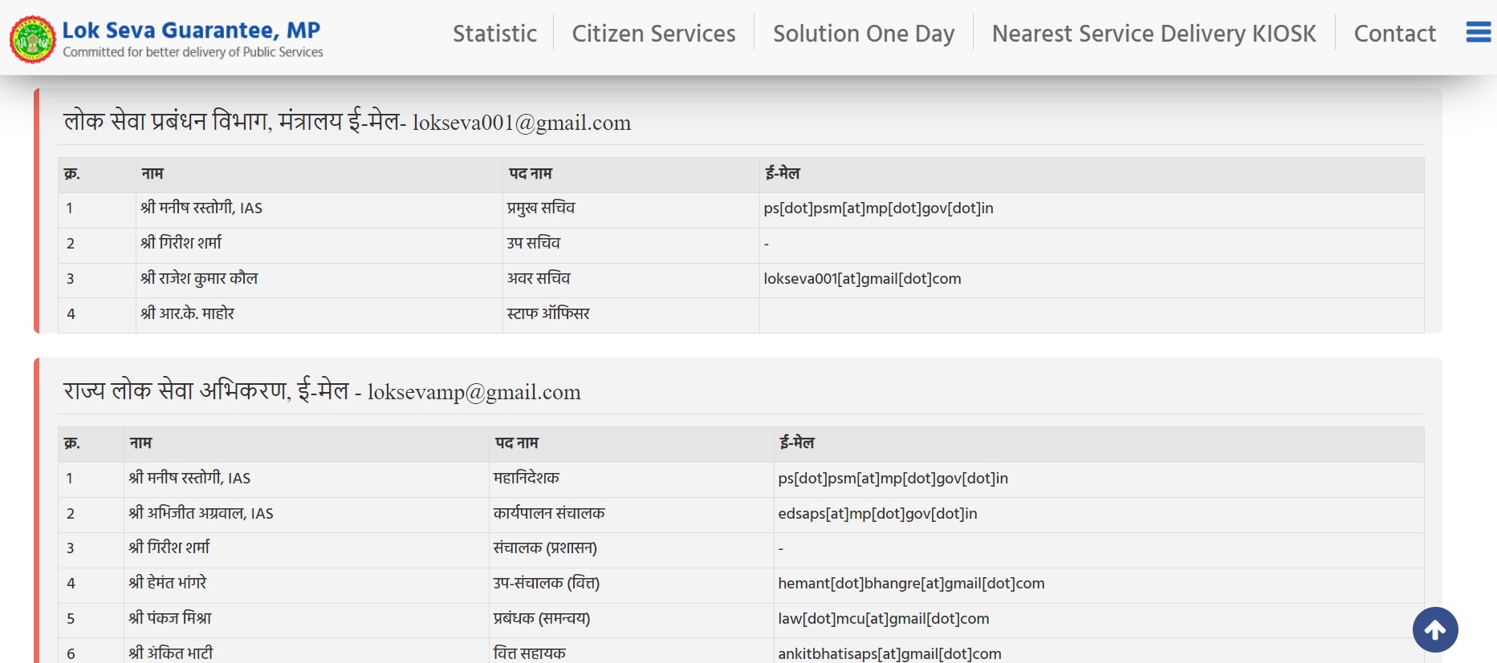1497x663 pixels.
Task: Click designation स्टाफ ऑफिसर cell
Action: (548, 314)
